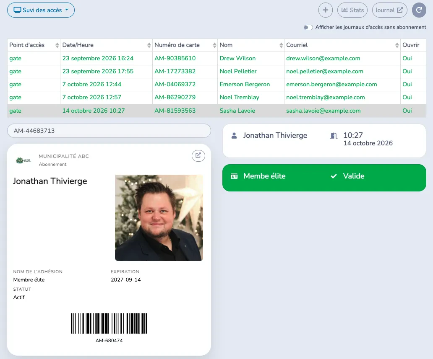The image size is (433, 359).
Task: Toggle access logs without subscription switch
Action: pos(308,27)
